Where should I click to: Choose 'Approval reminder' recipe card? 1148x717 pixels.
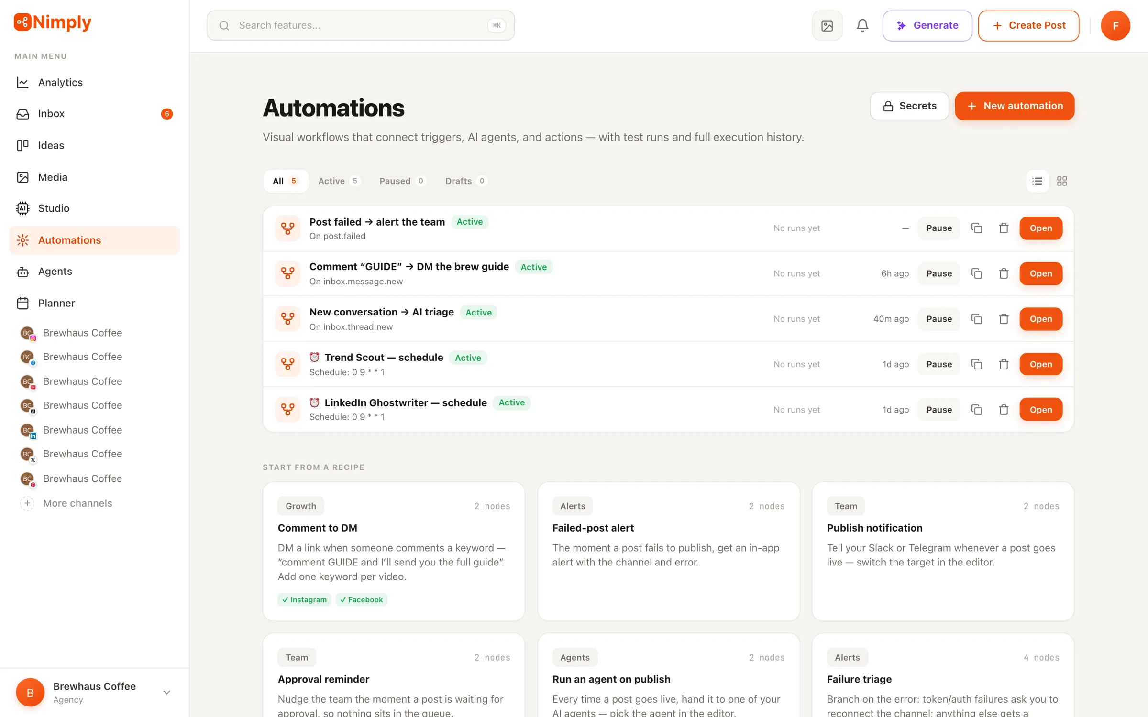point(394,675)
